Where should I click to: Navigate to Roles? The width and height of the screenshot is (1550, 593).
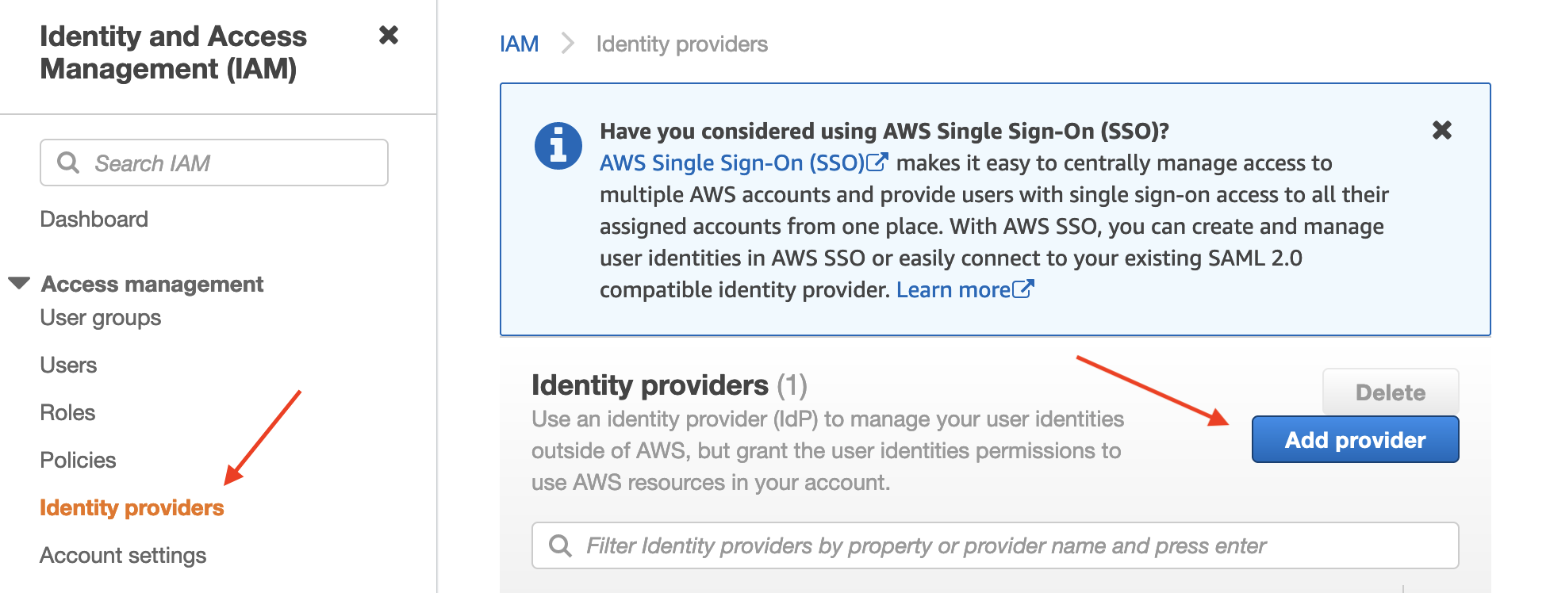point(67,413)
